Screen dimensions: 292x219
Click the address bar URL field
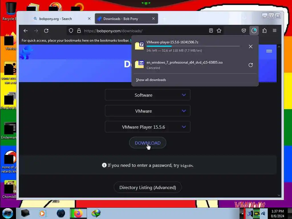tap(145, 31)
